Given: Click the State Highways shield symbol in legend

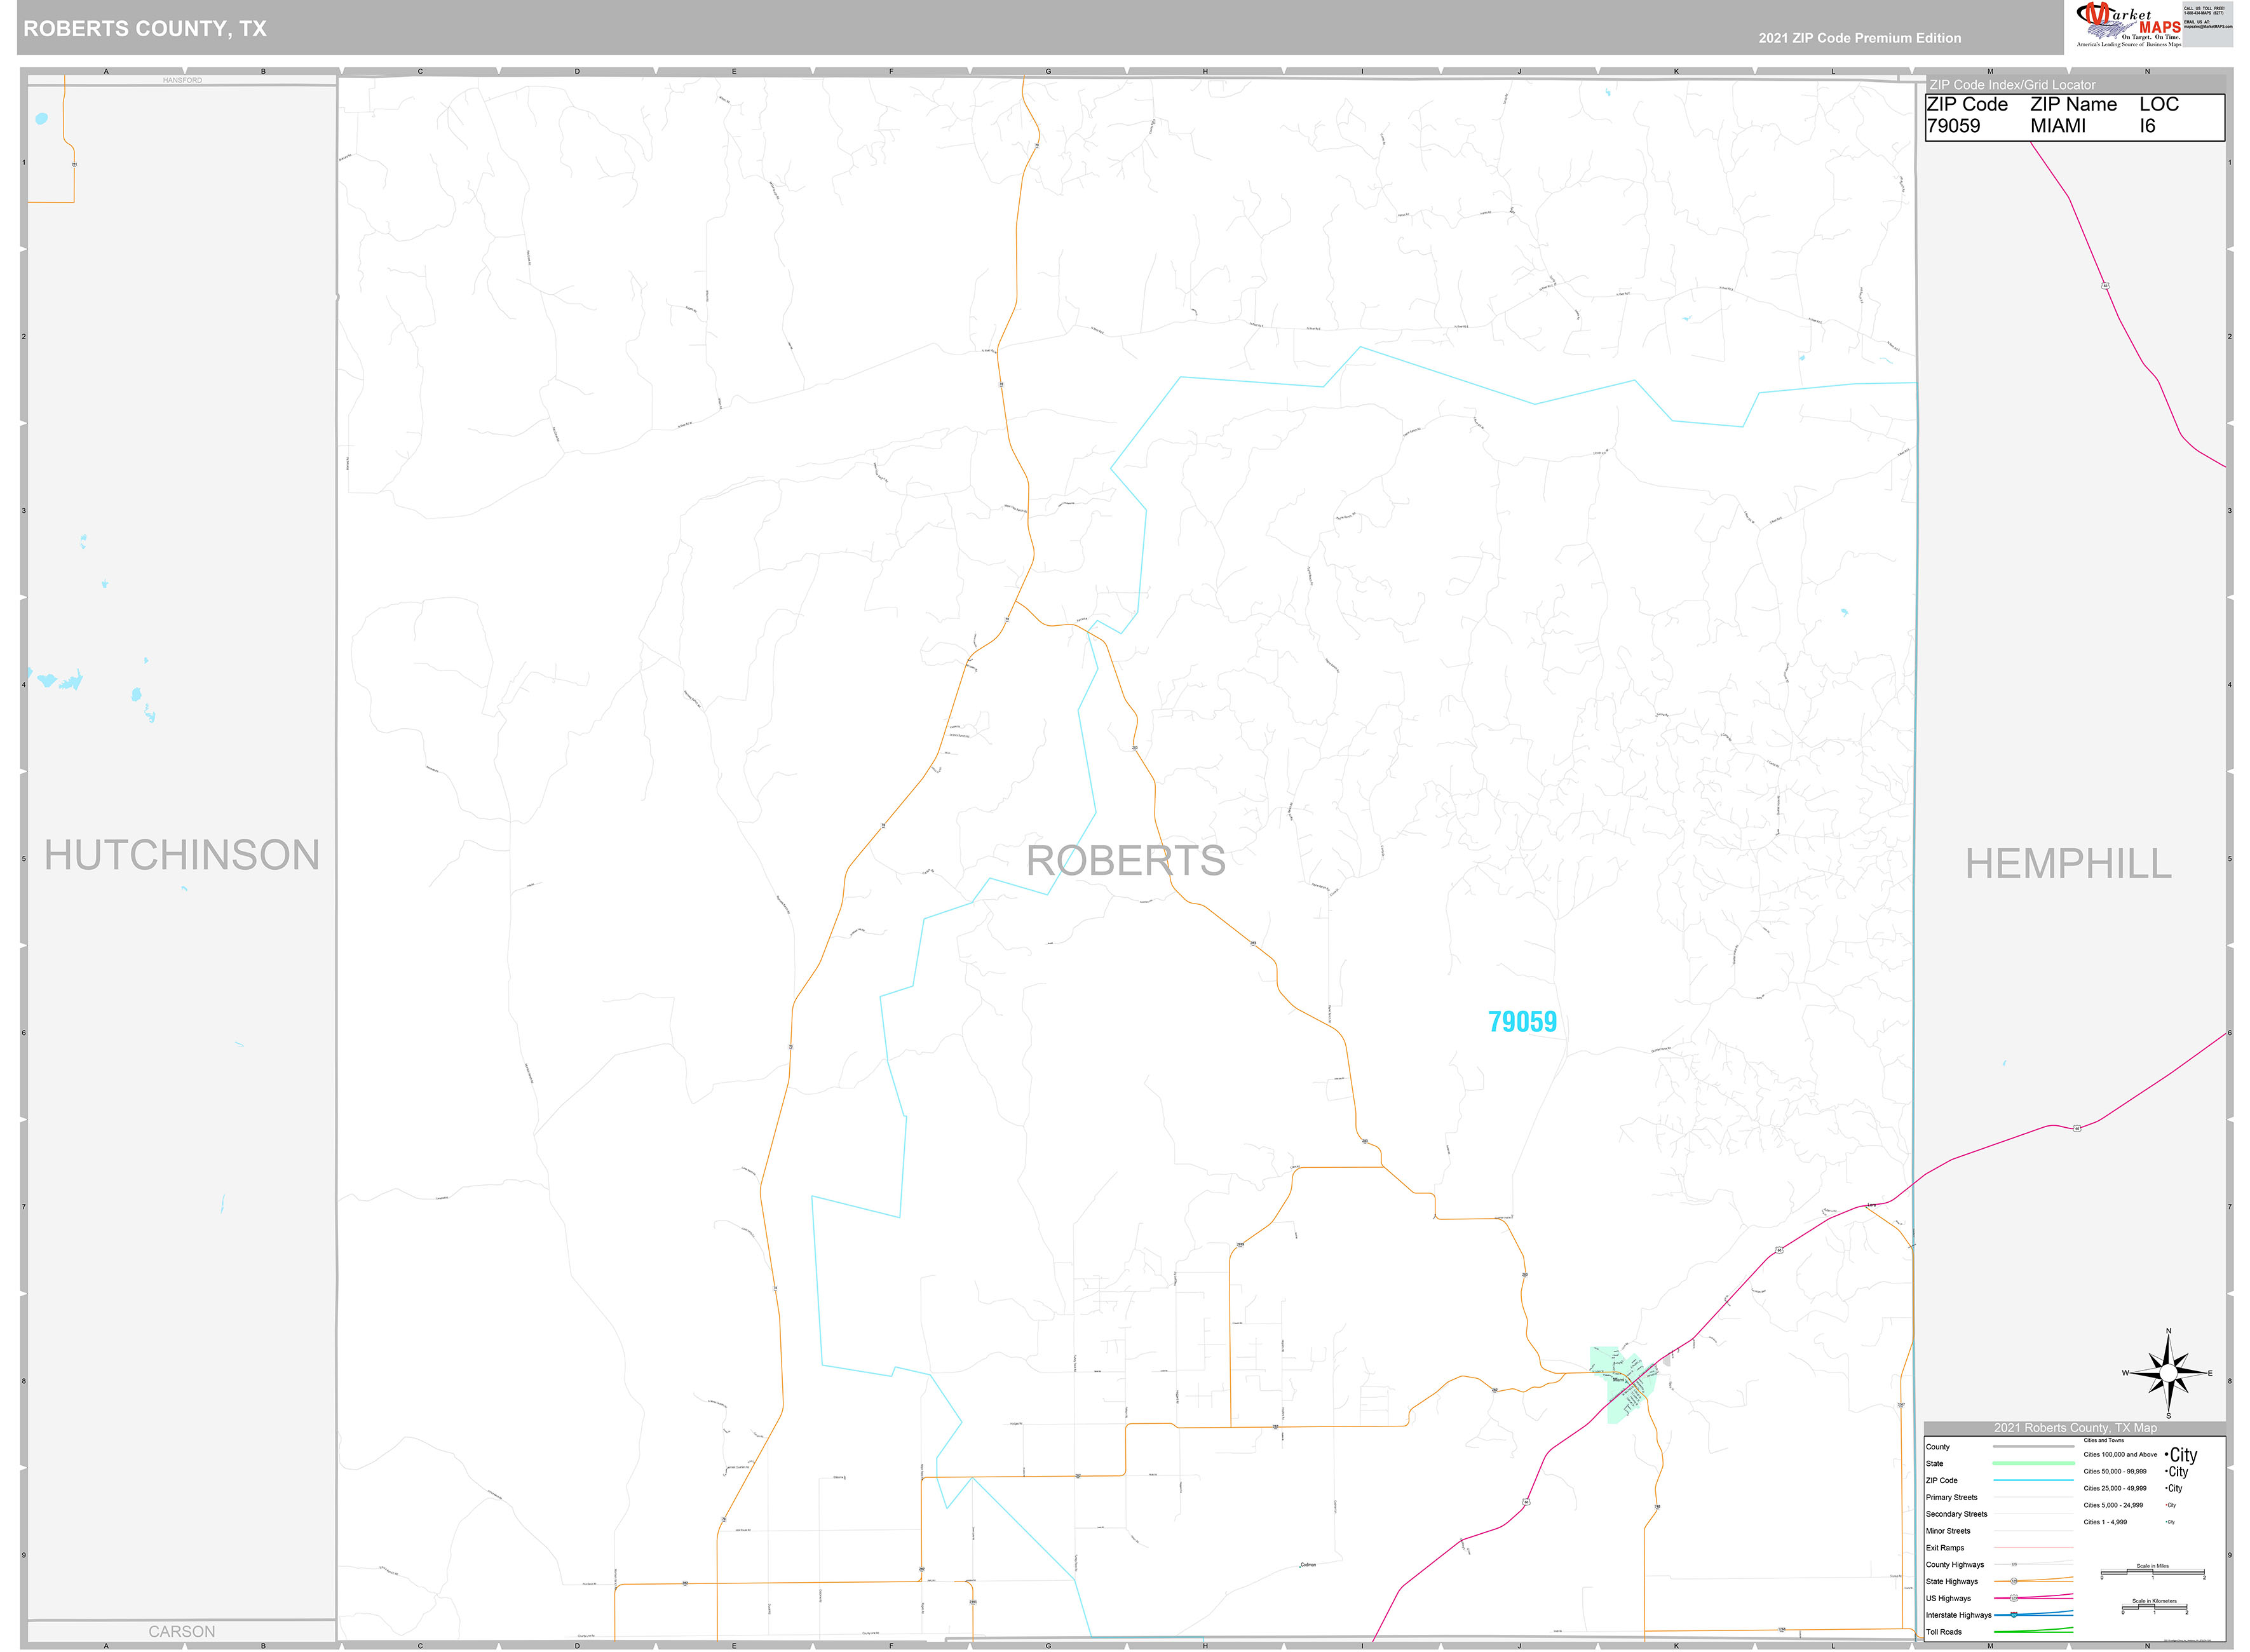Looking at the screenshot, I should coord(2014,1581).
